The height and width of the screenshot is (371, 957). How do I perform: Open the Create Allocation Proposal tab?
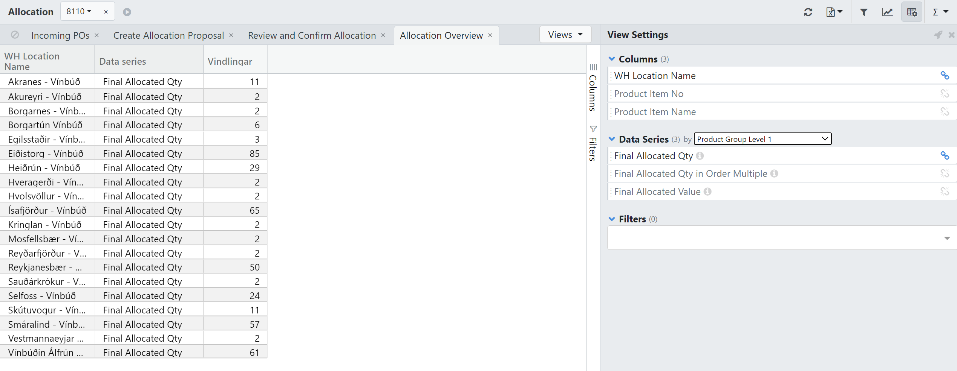[x=168, y=35]
